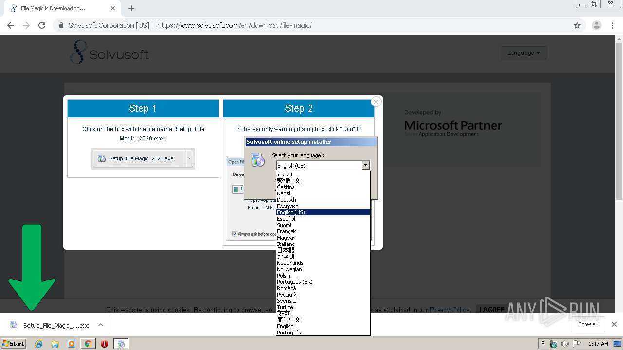This screenshot has width=623, height=350.
Task: Select the last Português entry in the list
Action: coord(323,332)
